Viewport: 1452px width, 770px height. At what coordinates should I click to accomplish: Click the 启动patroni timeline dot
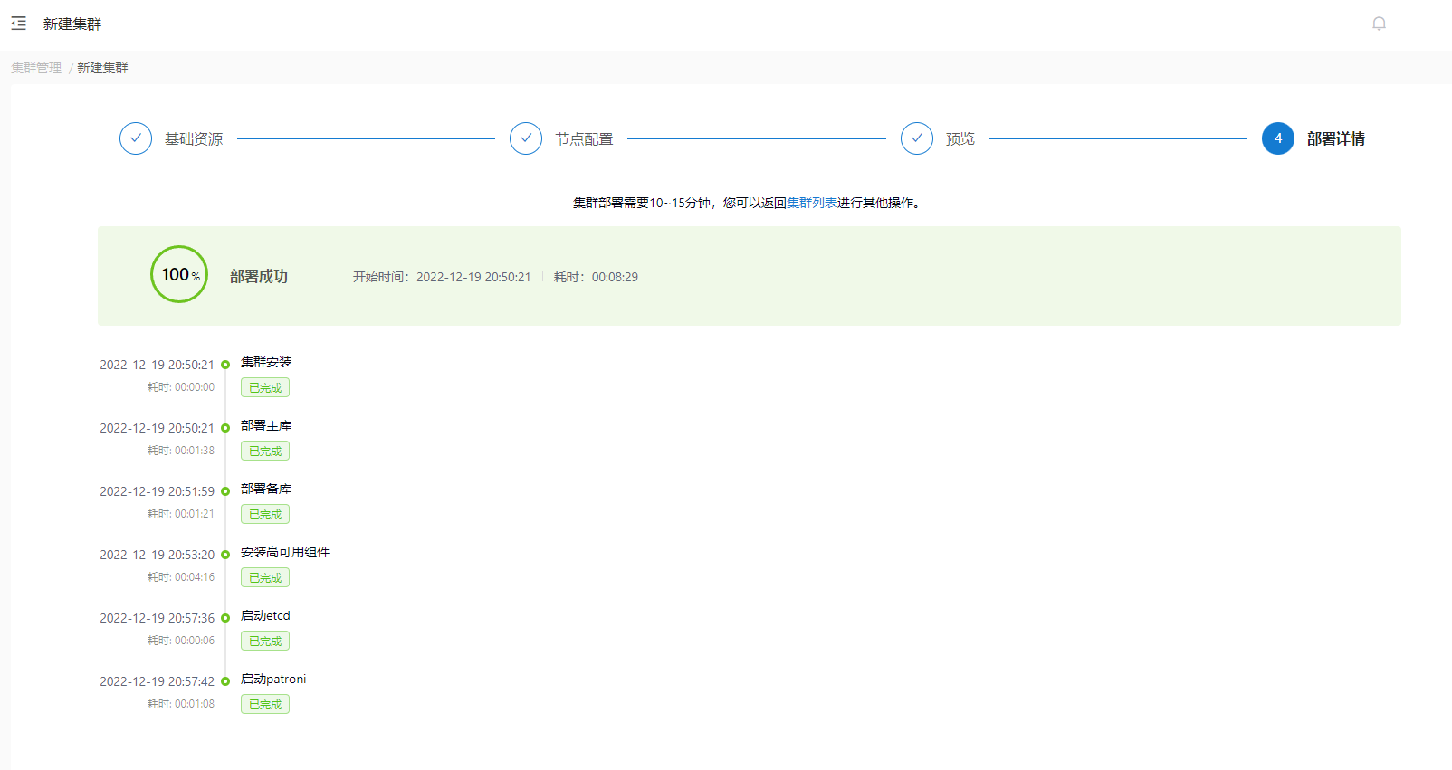pos(225,681)
